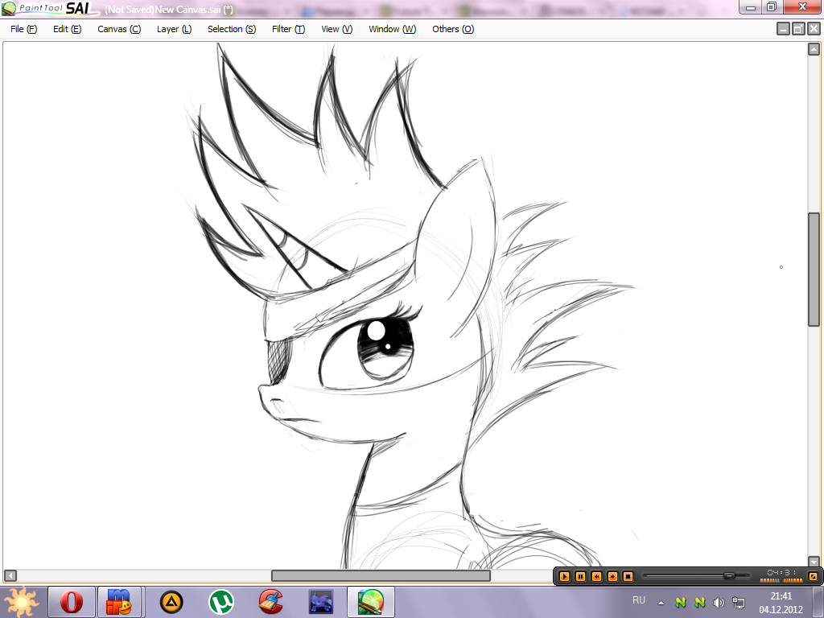Open the Filter menu
Viewport: 824px width, 618px height.
click(289, 29)
